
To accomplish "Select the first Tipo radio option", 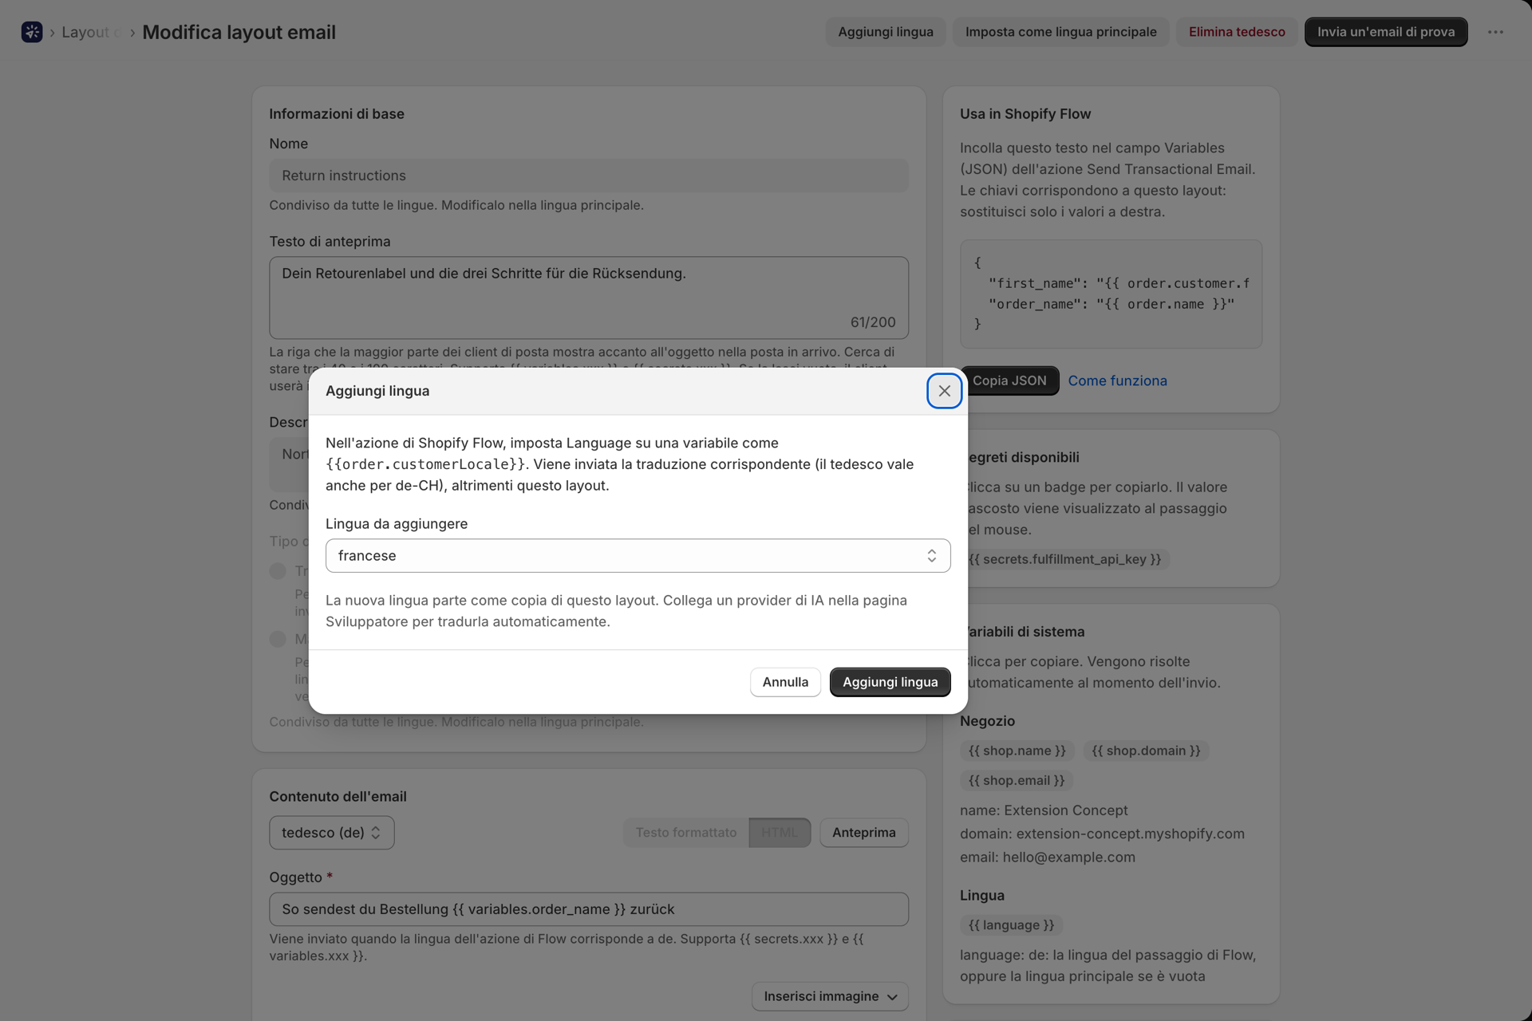I will [x=278, y=571].
